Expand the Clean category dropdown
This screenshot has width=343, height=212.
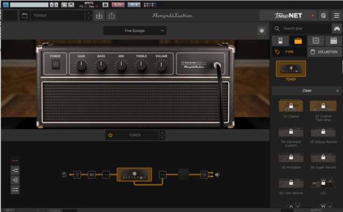[x=307, y=90]
